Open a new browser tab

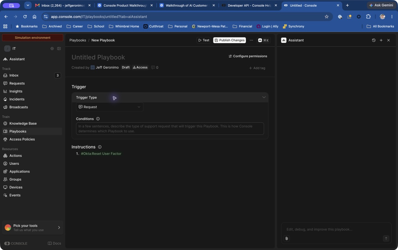pos(347,6)
